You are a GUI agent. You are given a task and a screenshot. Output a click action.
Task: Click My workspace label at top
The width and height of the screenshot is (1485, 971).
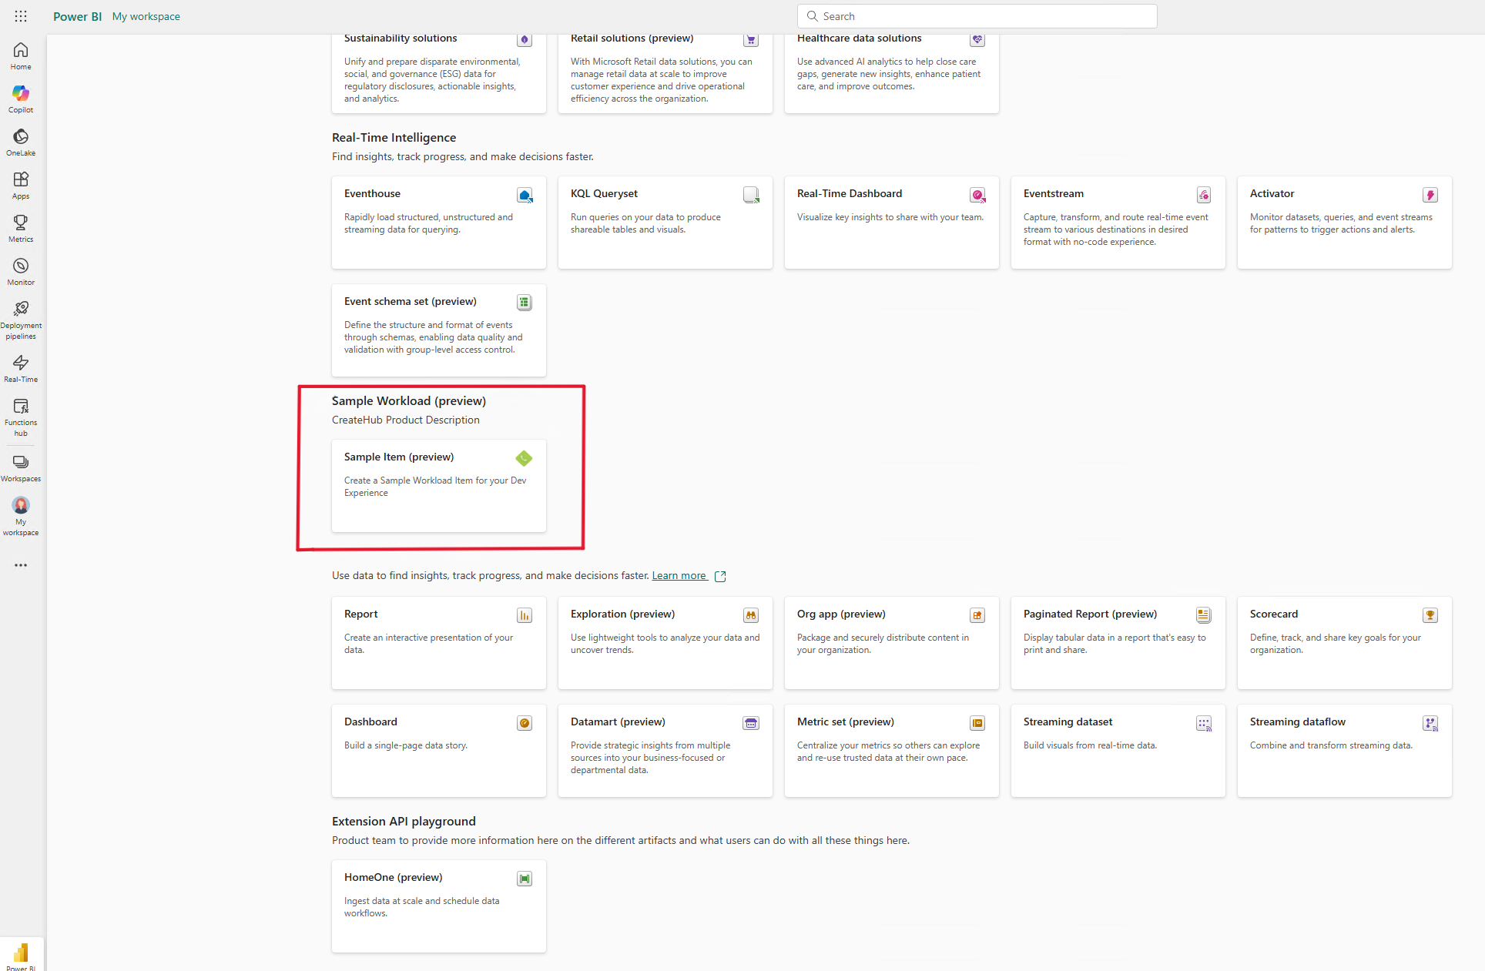[x=146, y=16]
